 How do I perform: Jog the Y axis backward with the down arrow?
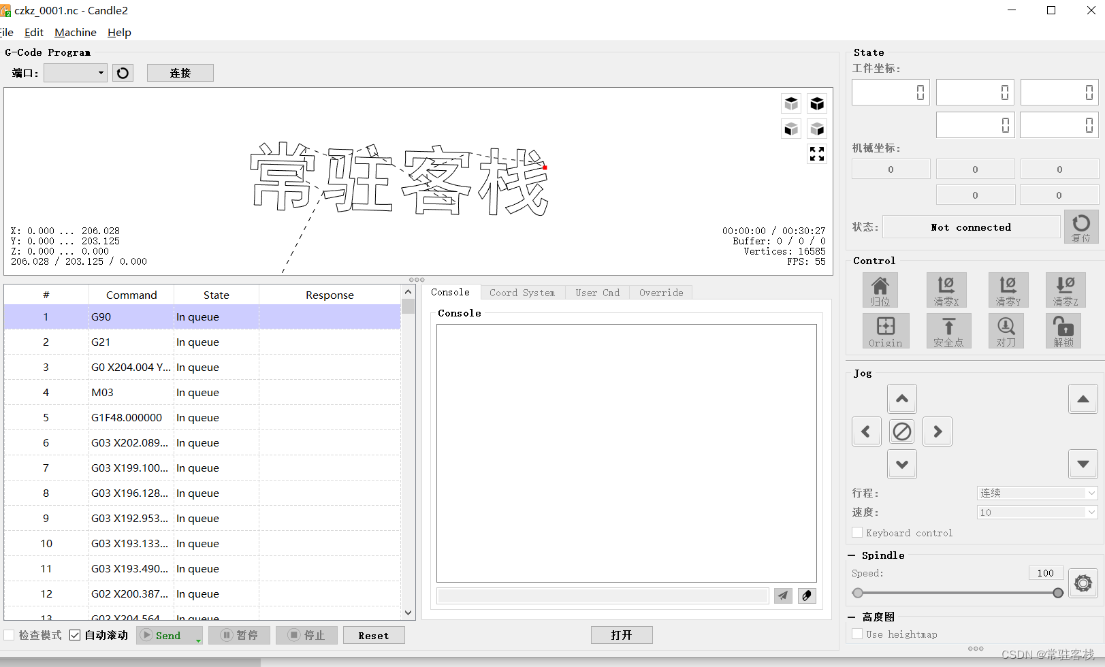pyautogui.click(x=902, y=464)
